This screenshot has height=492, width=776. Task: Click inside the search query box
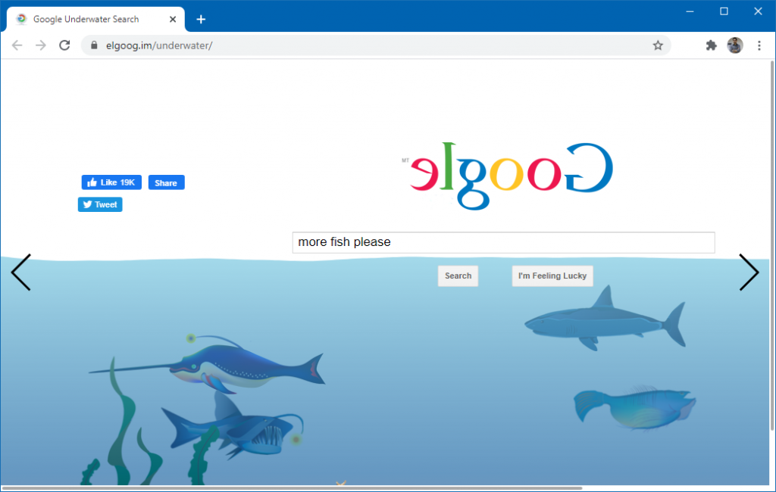click(503, 242)
